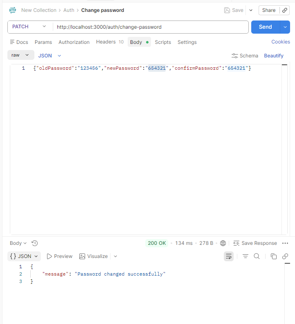Click the copy link icon beside Share
The height and width of the screenshot is (324, 295).
285,10
